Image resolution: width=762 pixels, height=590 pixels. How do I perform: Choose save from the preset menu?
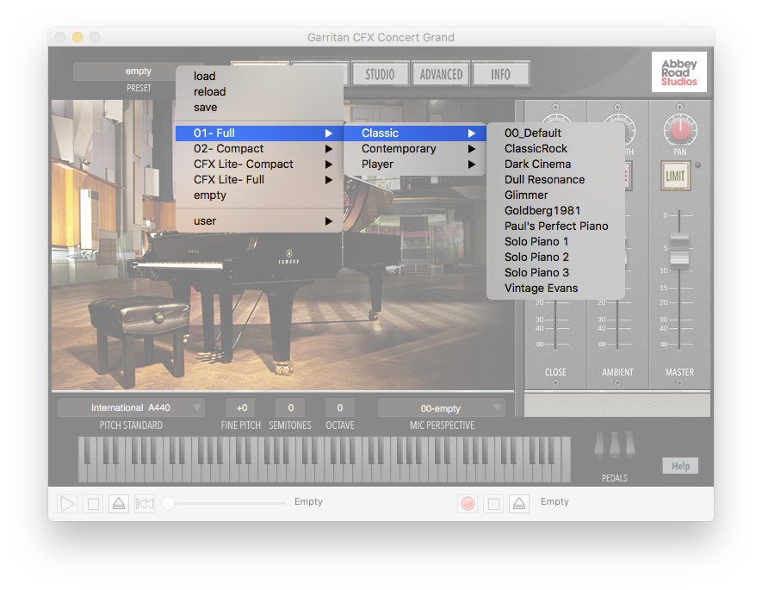click(259, 108)
